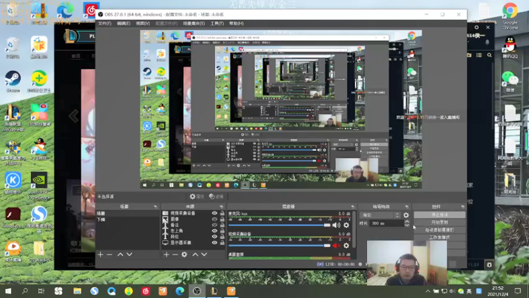Decrease 时长 duration with down arrow
529x298 pixels.
[407, 225]
